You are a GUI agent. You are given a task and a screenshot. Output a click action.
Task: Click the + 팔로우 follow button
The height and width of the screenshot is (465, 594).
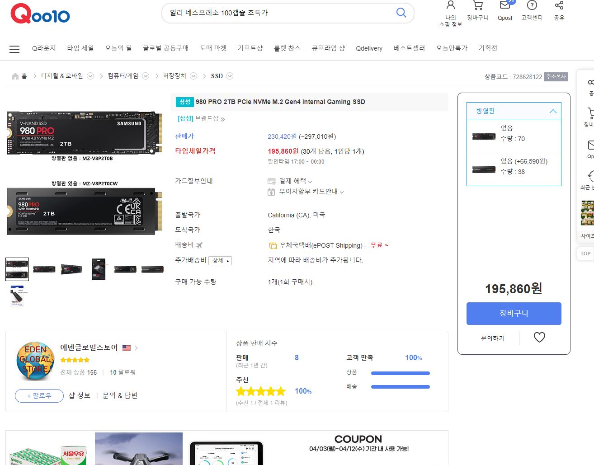(x=39, y=396)
